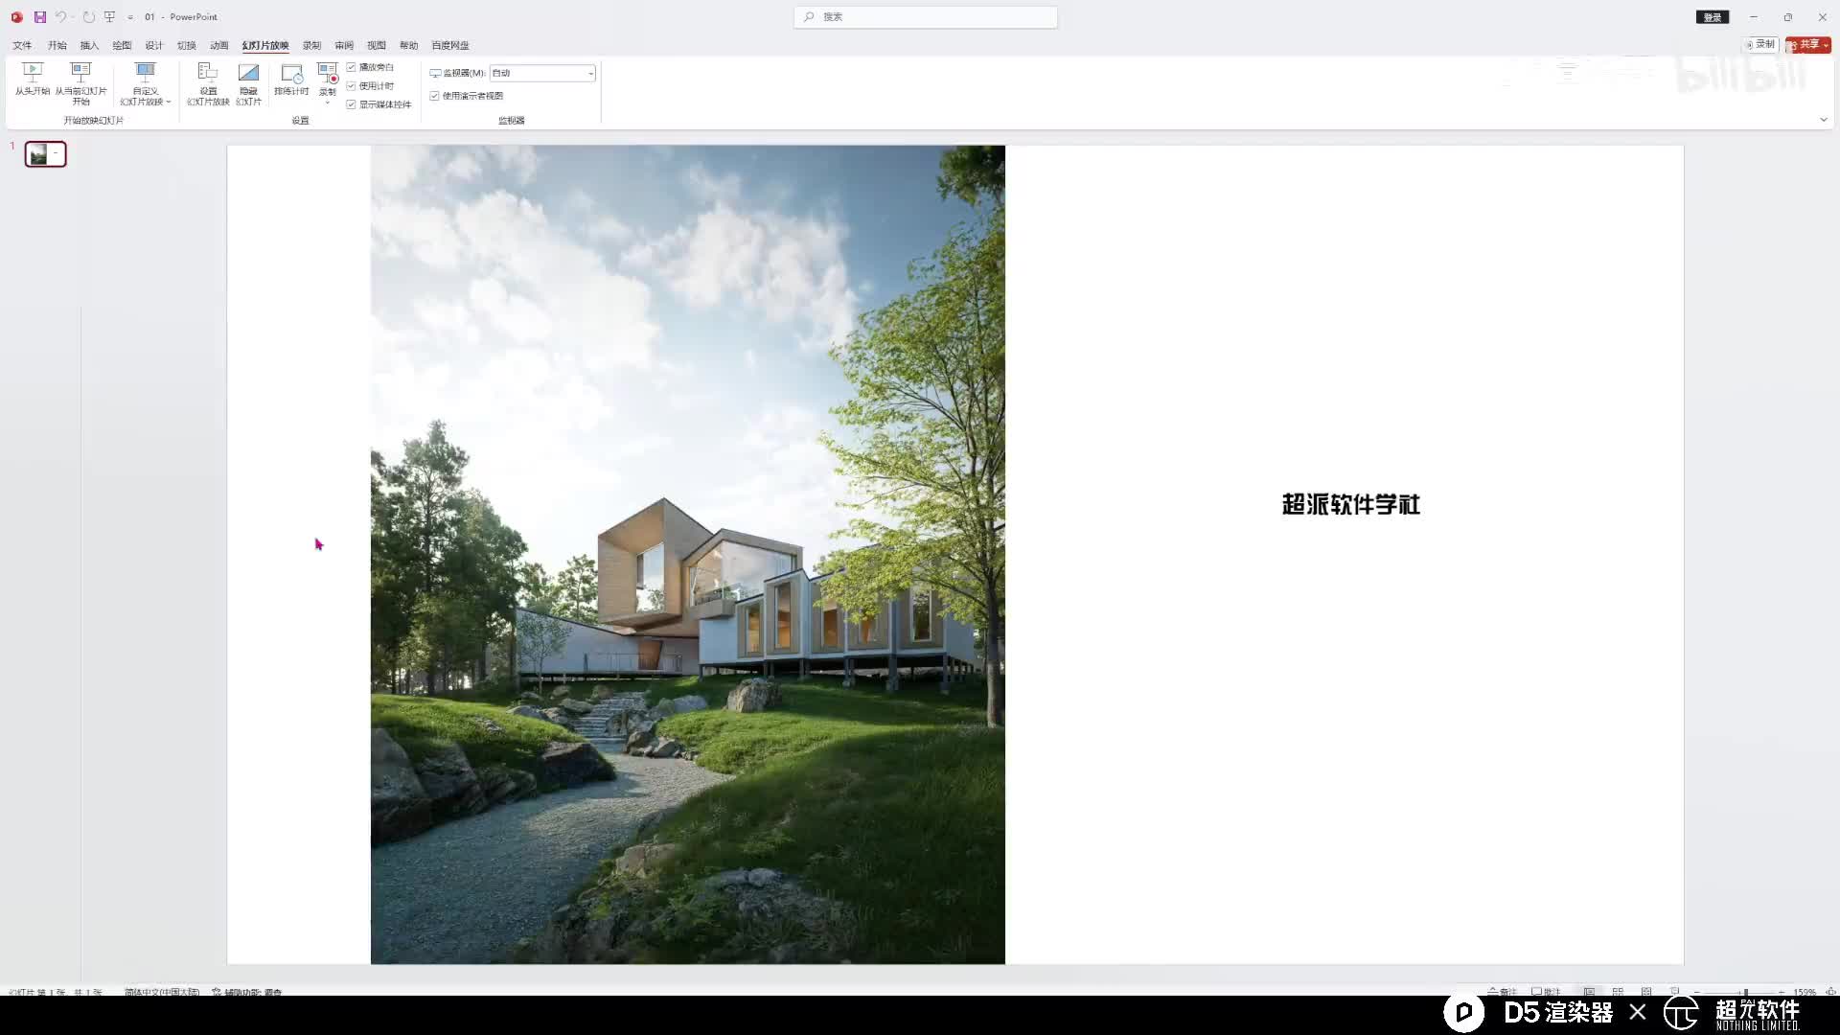Start slideshow from current slide icon

(80, 72)
